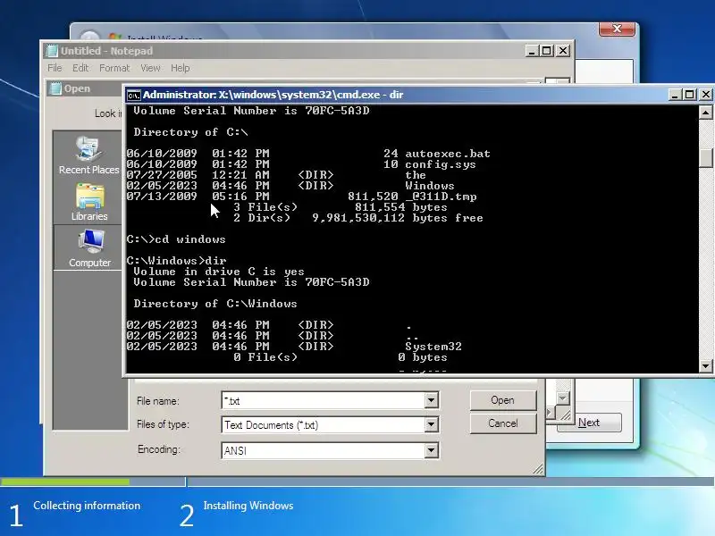This screenshot has width=715, height=536.
Task: Minimize the command prompt window
Action: [x=675, y=95]
